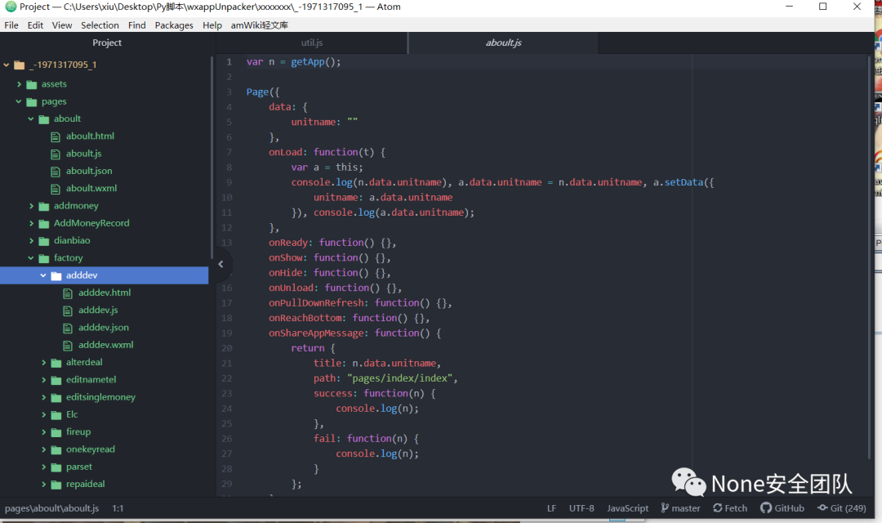Image resolution: width=882 pixels, height=523 pixels.
Task: Click the aboult.js file icon in tree
Action: coord(56,154)
